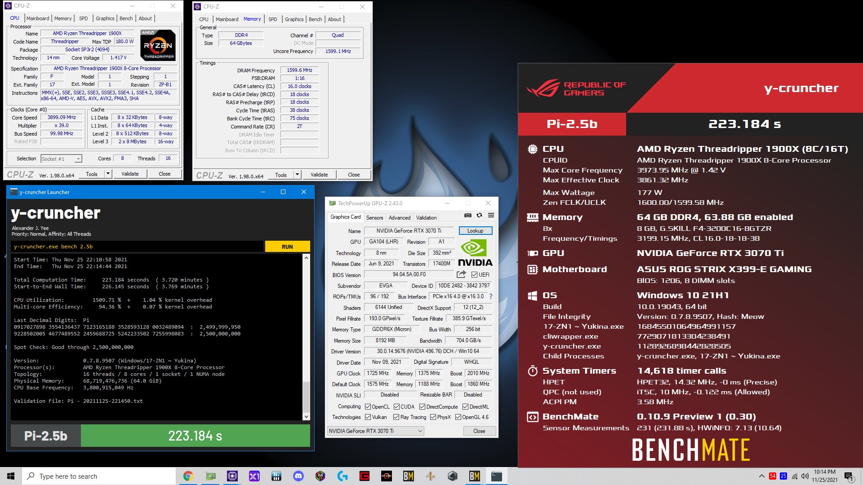Screen dimensions: 863x485
Task: Toggle the DirectCompute checkbox
Action: coord(423,407)
